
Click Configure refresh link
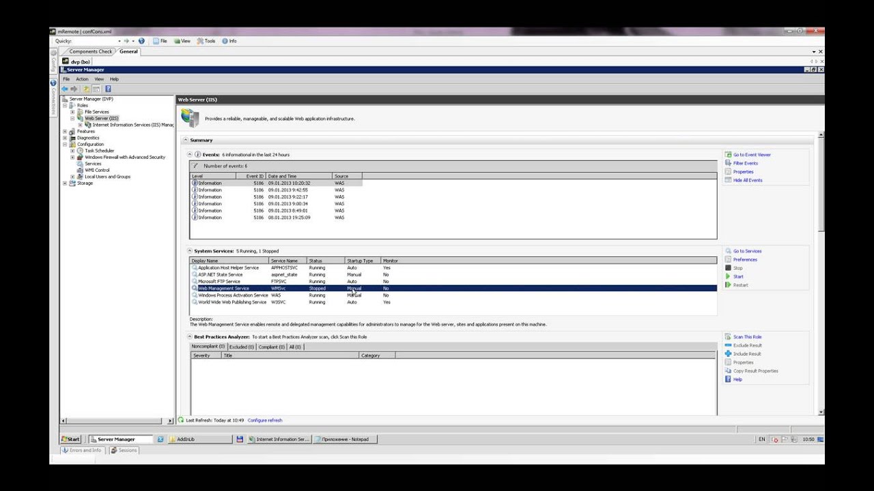pyautogui.click(x=265, y=420)
